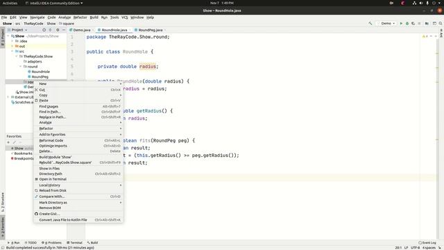Open Activities in the Ubuntu top bar

pos(10,3)
